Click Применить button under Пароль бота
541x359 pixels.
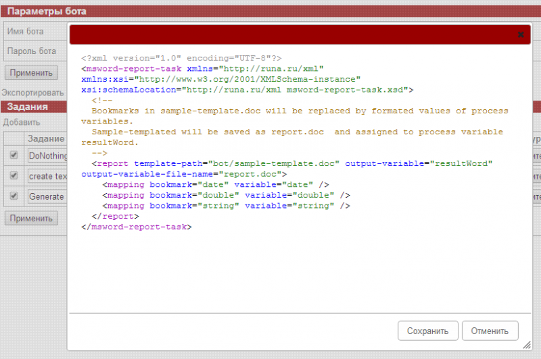click(x=31, y=73)
